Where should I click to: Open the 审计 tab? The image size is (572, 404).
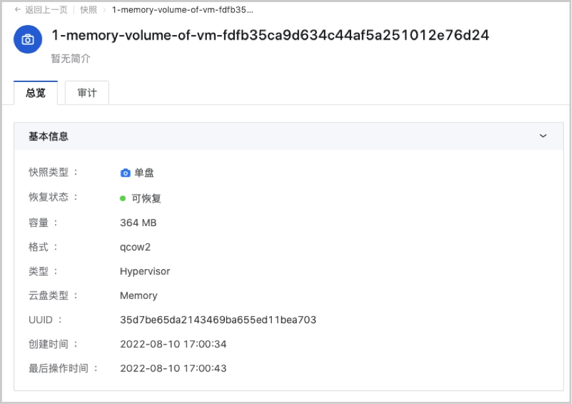click(87, 93)
